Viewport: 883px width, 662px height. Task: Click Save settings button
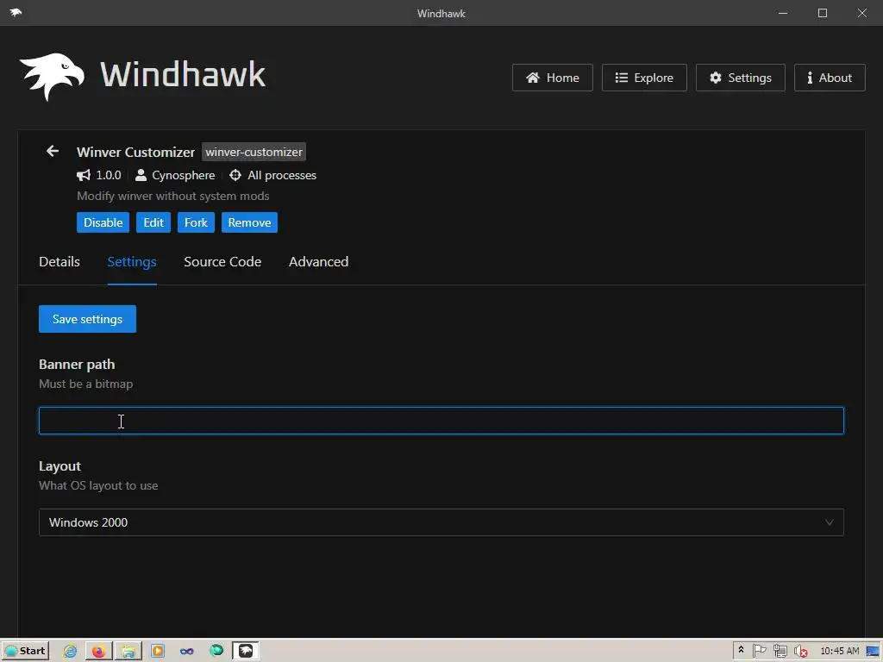87,319
